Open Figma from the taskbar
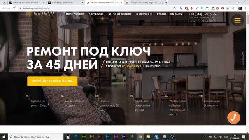This screenshot has height=140, width=249. coord(132,136)
